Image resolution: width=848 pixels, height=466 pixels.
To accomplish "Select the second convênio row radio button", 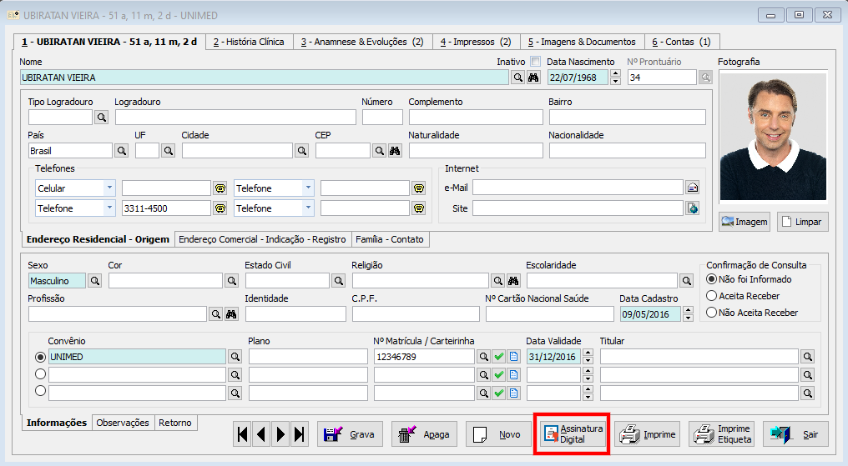I will [x=40, y=373].
